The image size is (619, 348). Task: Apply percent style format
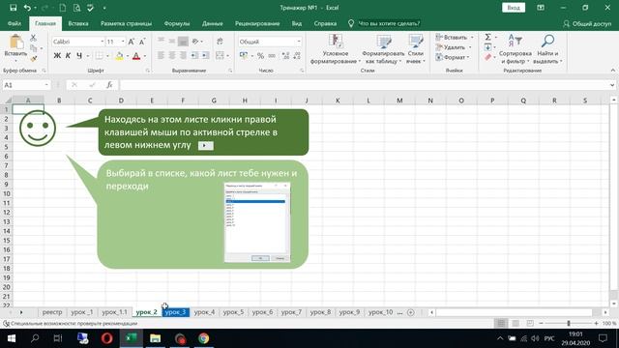pos(260,56)
